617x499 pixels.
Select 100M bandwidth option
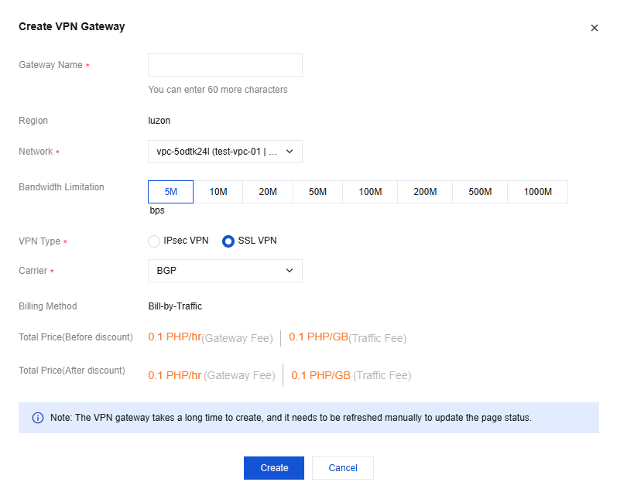tap(370, 192)
